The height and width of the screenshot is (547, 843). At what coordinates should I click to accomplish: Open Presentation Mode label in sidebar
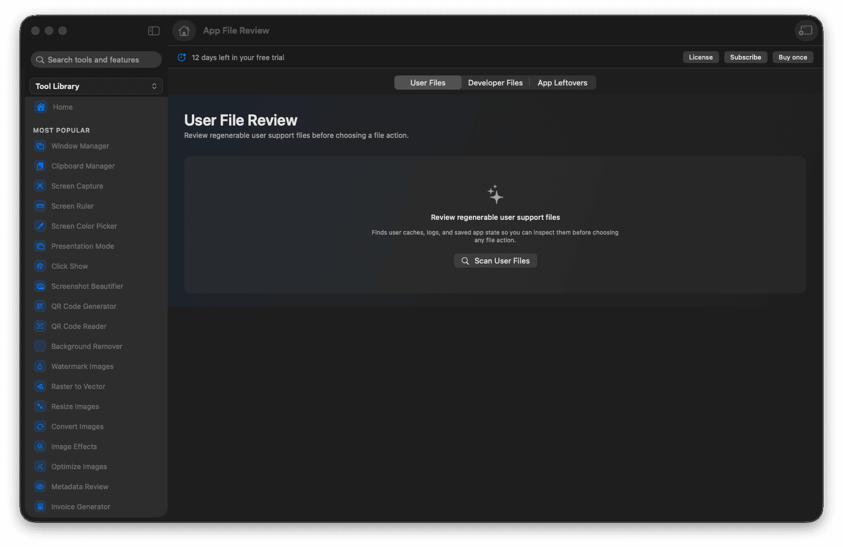tap(83, 246)
